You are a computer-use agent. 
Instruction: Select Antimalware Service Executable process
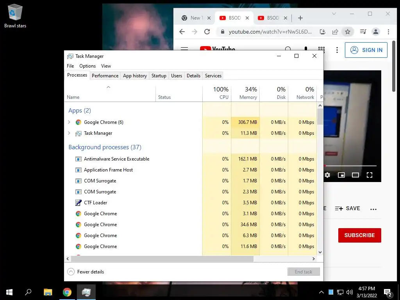(191, 159)
